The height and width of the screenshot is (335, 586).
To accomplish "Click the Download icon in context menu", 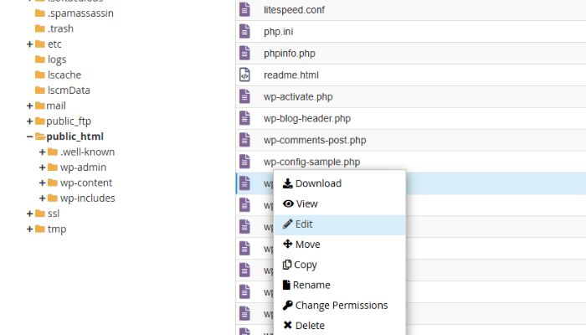I will coord(288,183).
